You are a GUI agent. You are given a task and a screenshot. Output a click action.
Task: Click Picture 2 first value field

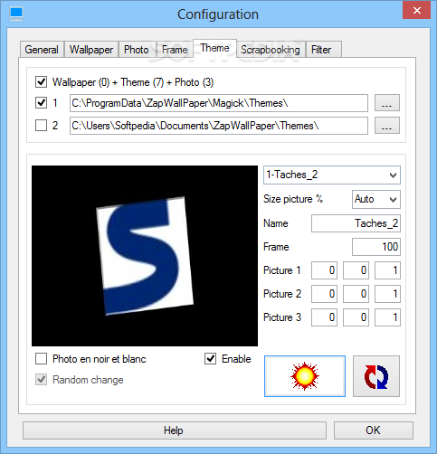324,294
